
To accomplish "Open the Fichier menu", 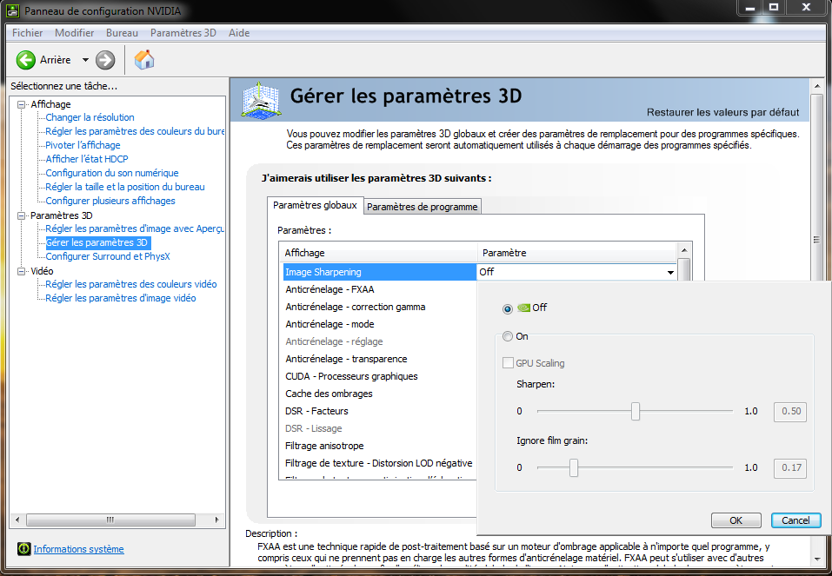I will coord(27,33).
